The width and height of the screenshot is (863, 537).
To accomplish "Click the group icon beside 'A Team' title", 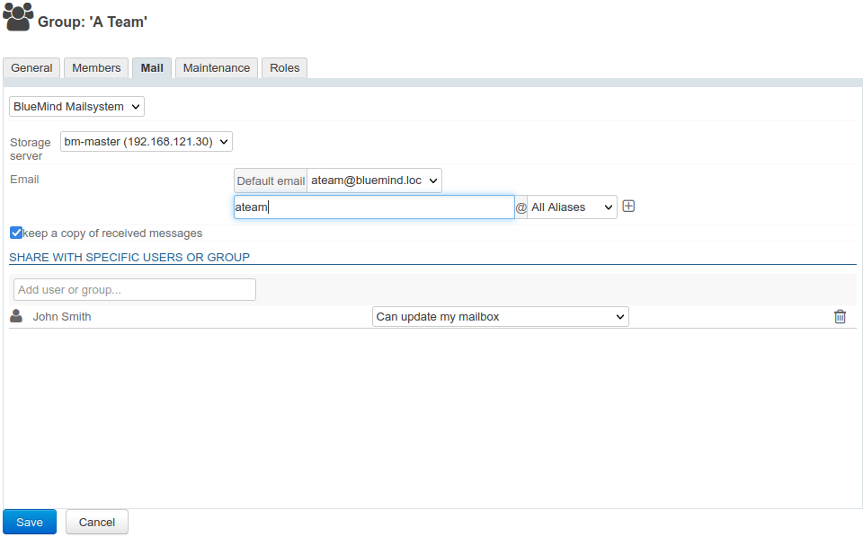I will (18, 17).
